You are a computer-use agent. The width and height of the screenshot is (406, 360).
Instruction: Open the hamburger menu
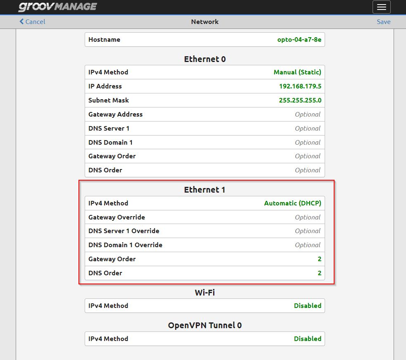pyautogui.click(x=381, y=7)
